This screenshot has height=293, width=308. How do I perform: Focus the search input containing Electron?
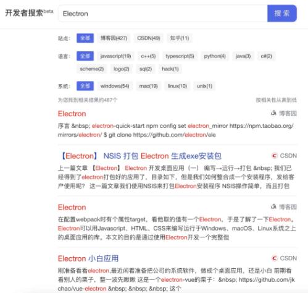[x=163, y=14]
